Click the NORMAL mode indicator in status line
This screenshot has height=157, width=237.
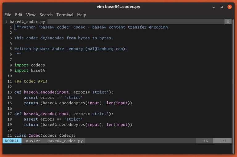pos(12,141)
